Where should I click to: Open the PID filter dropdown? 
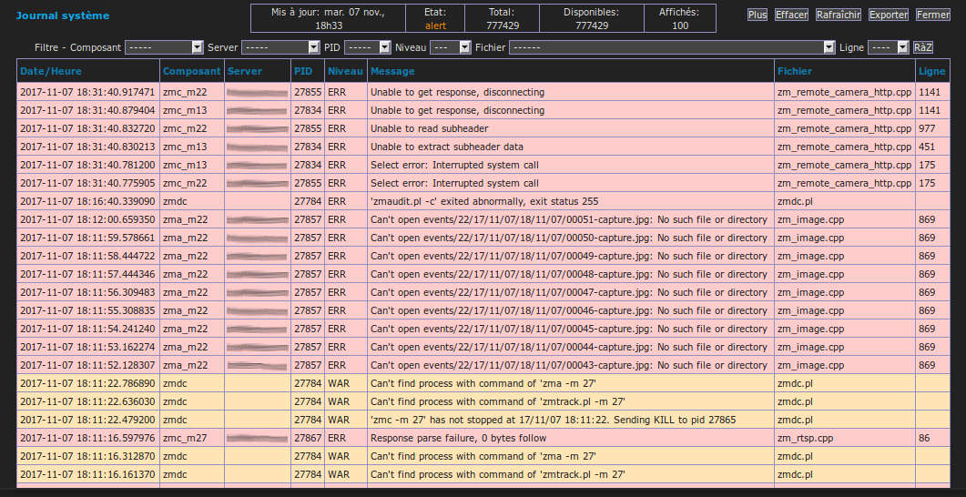tap(368, 47)
